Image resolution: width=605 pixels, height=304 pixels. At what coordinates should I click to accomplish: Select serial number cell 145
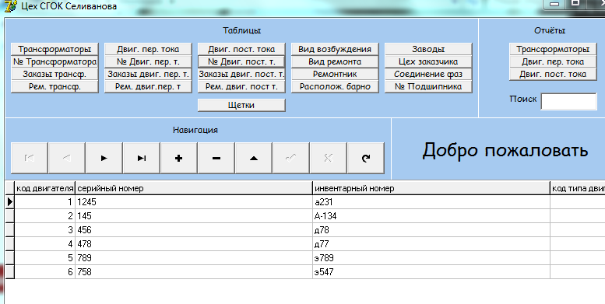click(x=194, y=216)
